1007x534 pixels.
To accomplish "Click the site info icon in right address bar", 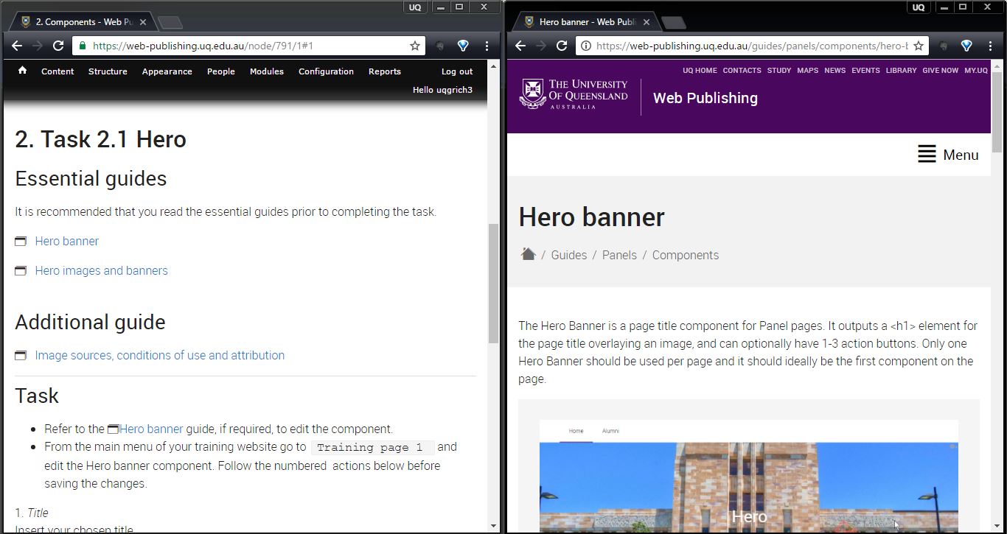I will coord(585,46).
